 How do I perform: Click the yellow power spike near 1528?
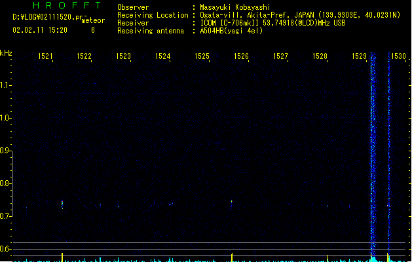tap(327, 258)
